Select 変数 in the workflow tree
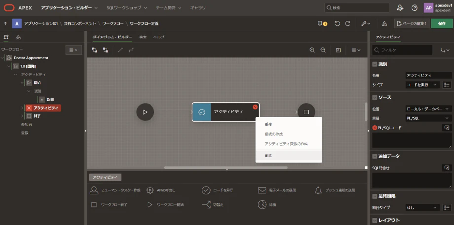This screenshot has height=225, width=454. [25, 133]
